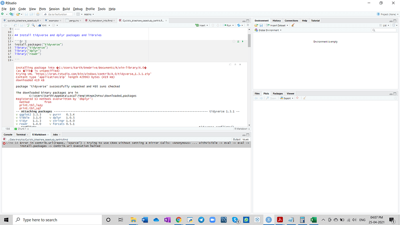400x225 pixels.
Task: Save the current script with the disk icon
Action: 22,26
